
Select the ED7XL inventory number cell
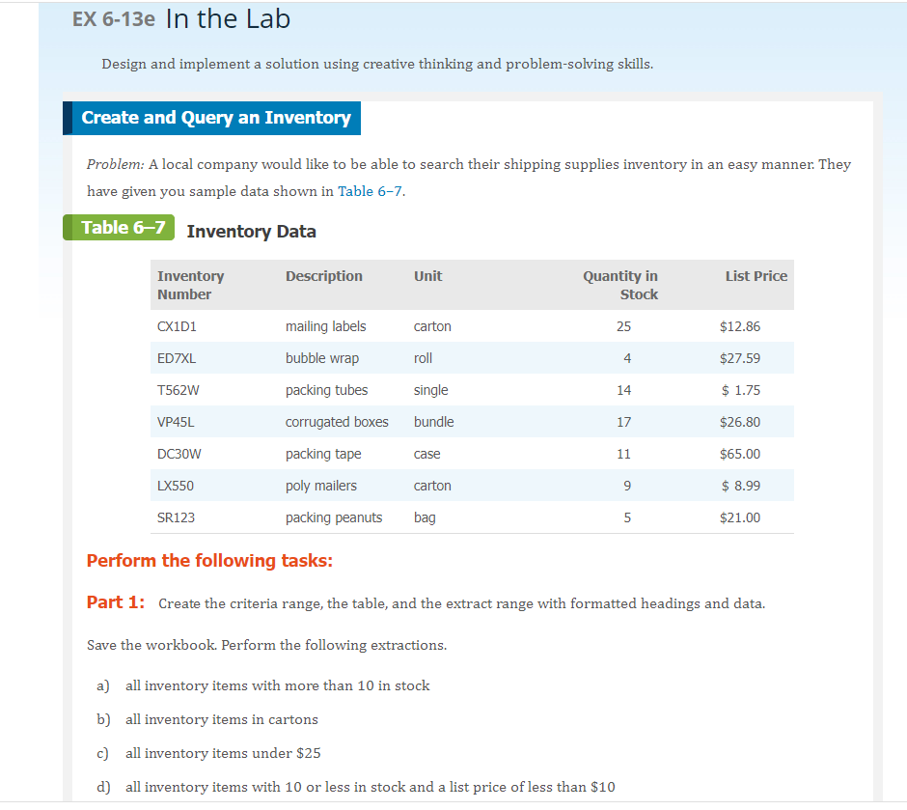[176, 358]
